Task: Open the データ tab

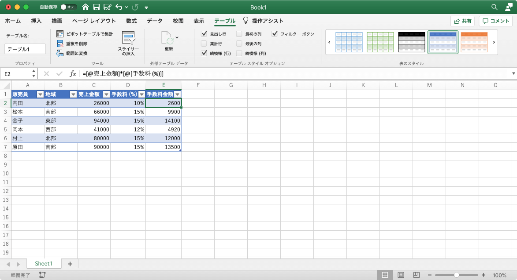Action: [155, 21]
